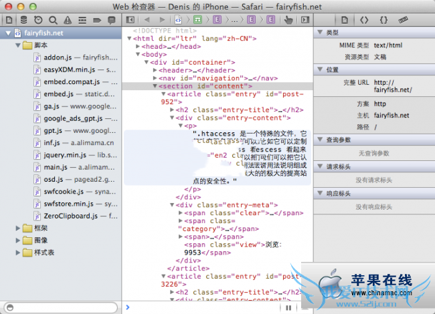Click the Storage database icon in toolbar
Screen dimensions: 435x314
pos(23,20)
